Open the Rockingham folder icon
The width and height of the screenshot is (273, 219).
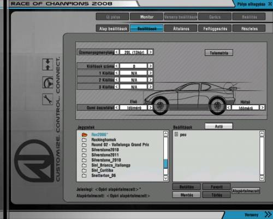(x=84, y=140)
